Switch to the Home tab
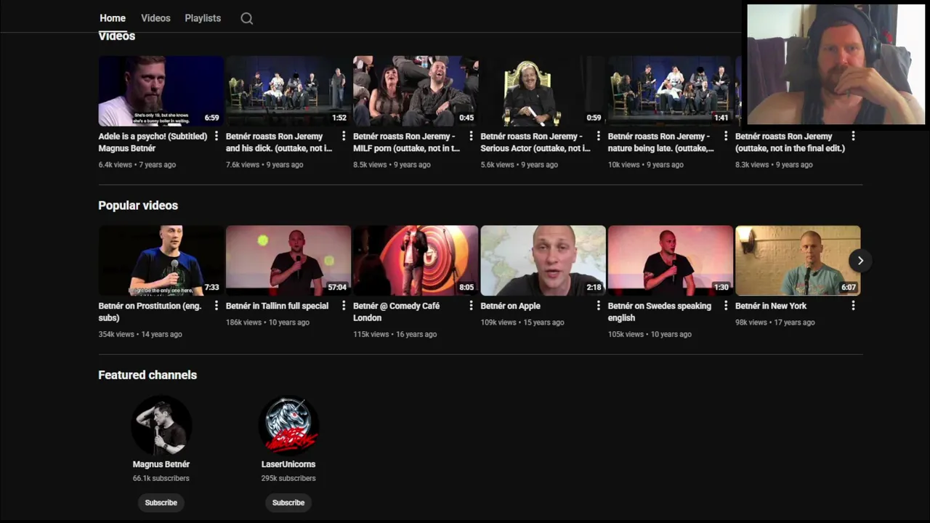Viewport: 930px width, 523px height. pos(113,18)
